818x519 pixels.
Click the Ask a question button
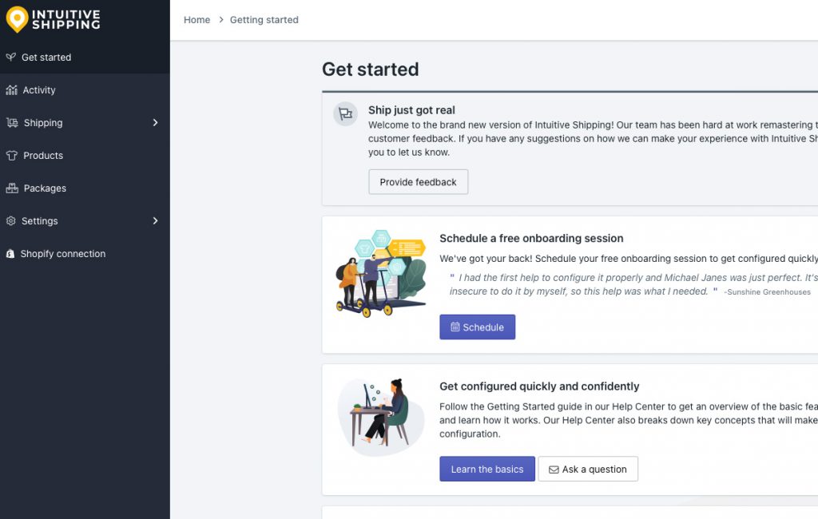click(x=588, y=469)
